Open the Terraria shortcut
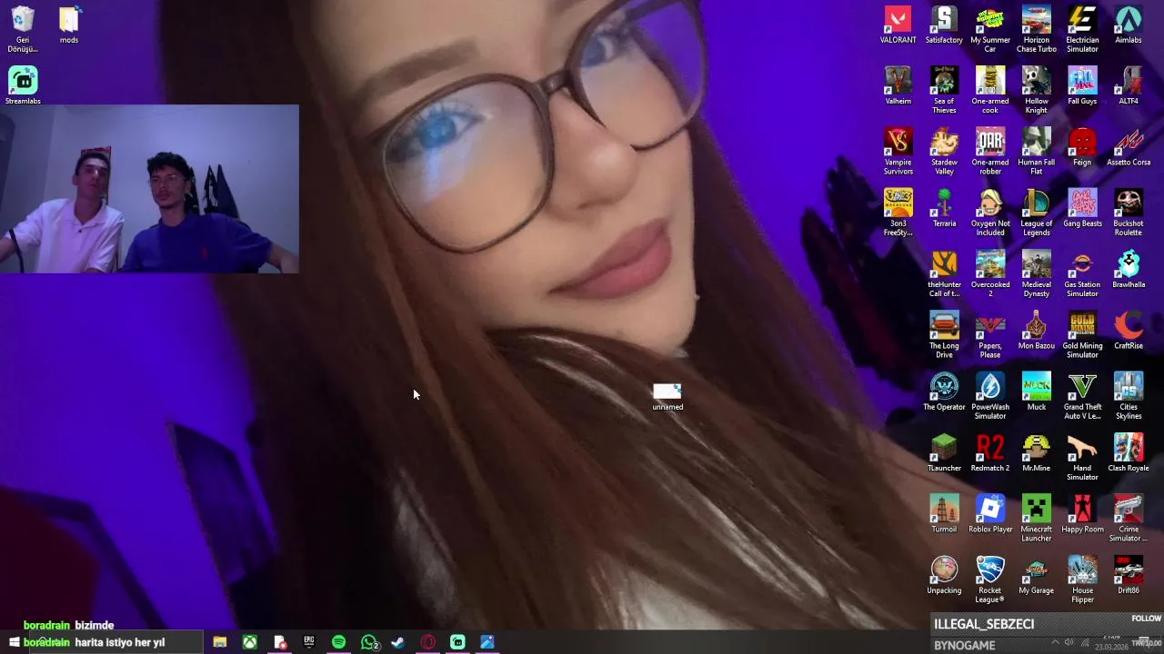Viewport: 1164px width, 654px height. [944, 208]
